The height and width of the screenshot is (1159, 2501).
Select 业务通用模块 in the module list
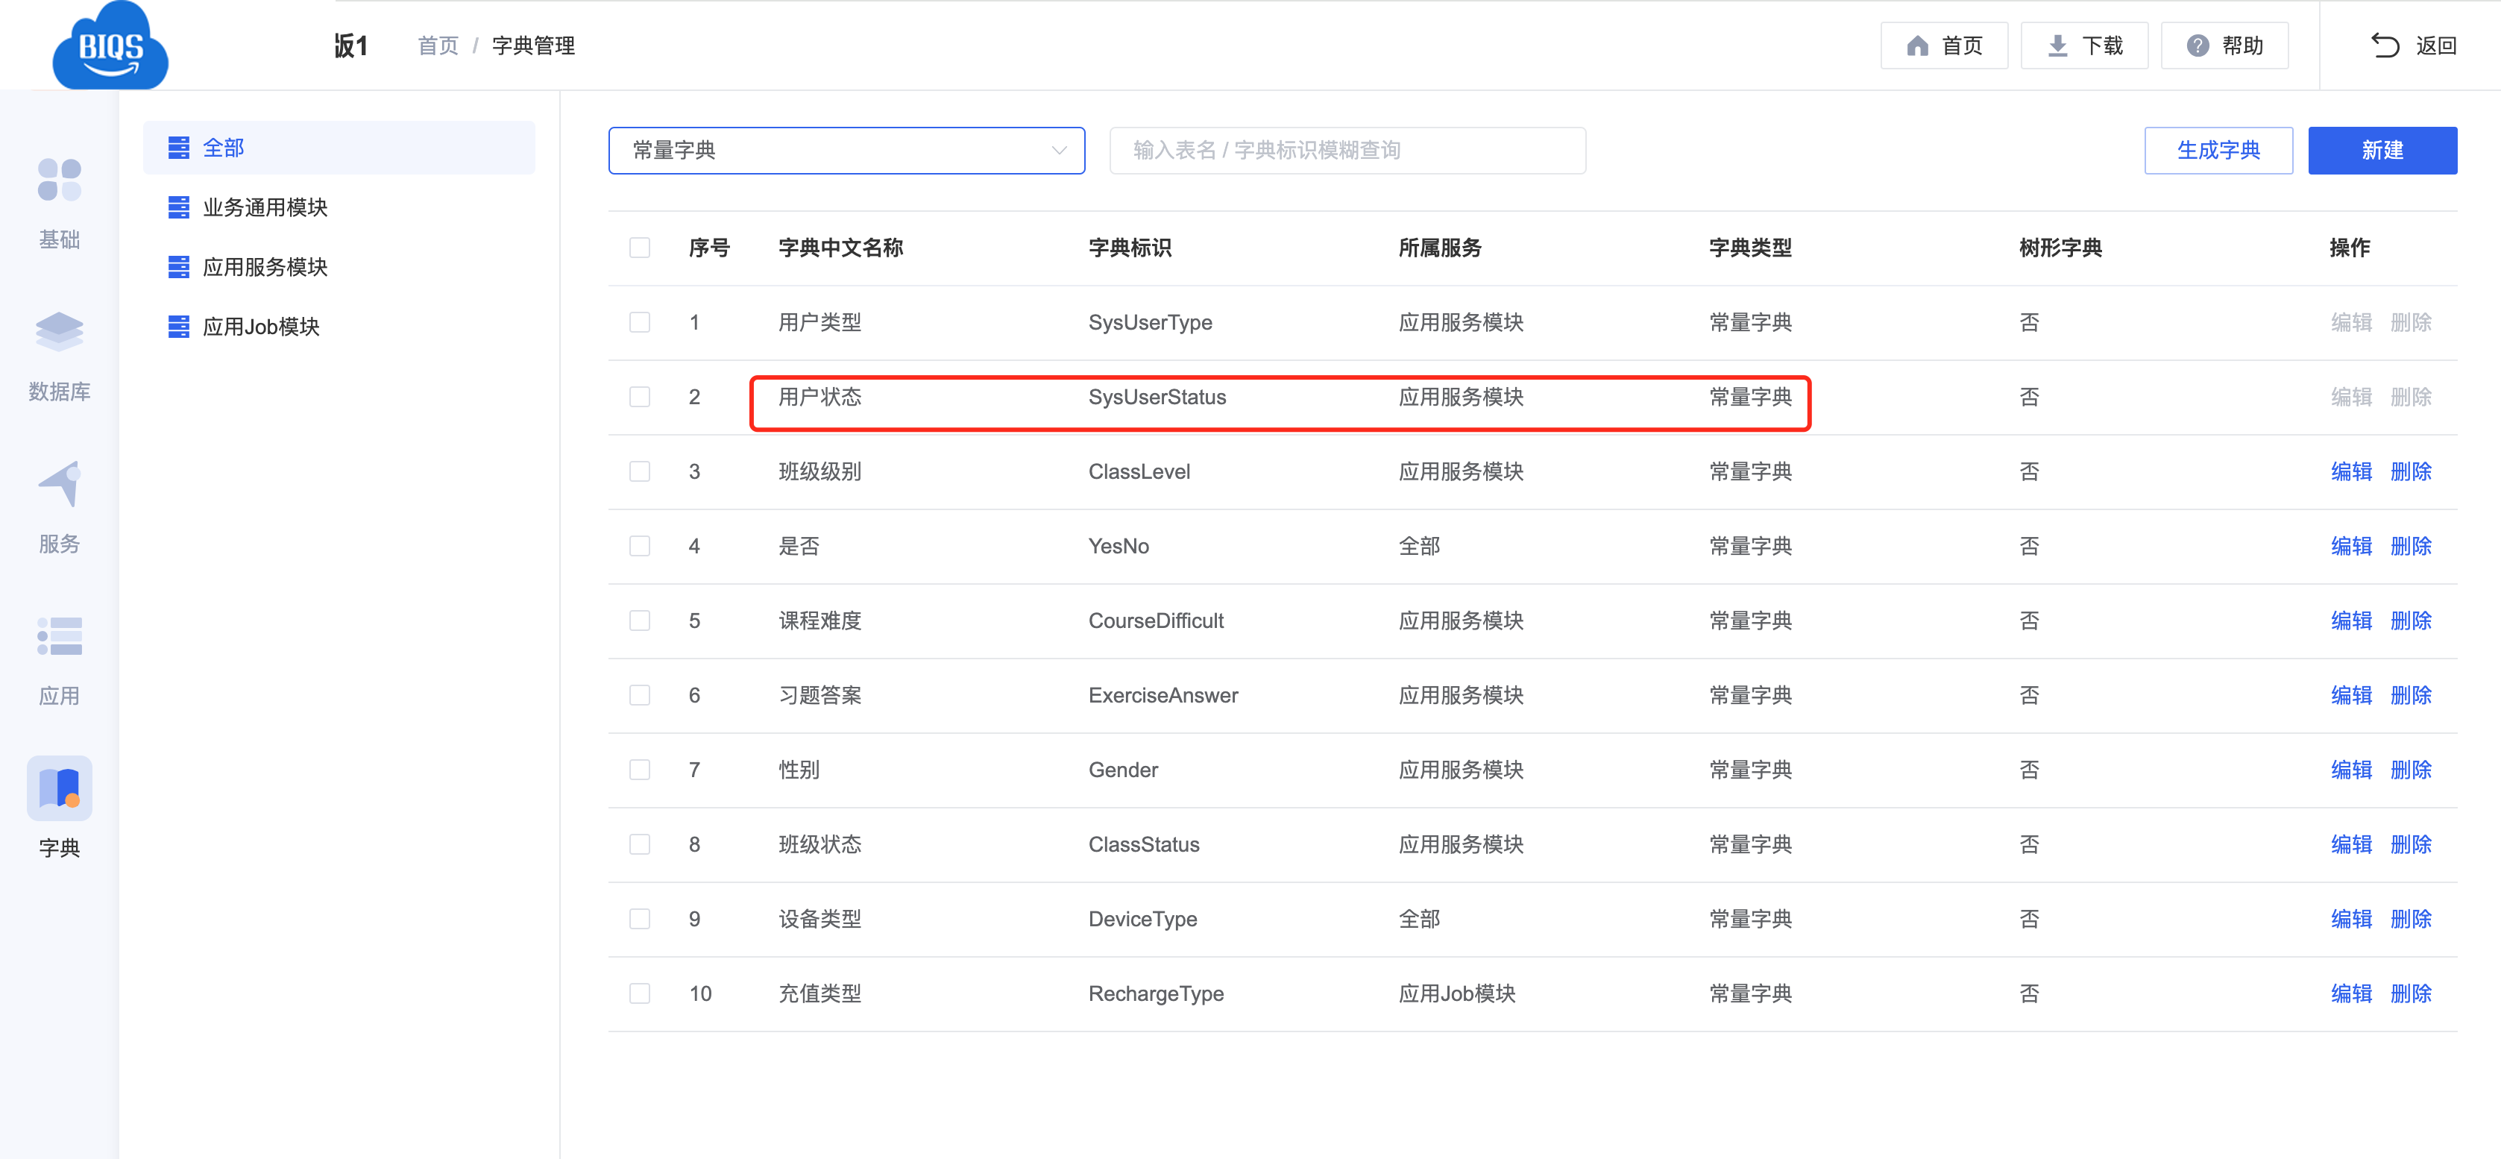pyautogui.click(x=339, y=207)
